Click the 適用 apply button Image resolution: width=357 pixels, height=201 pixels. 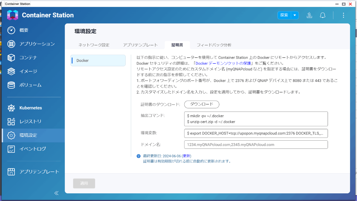[84, 183]
